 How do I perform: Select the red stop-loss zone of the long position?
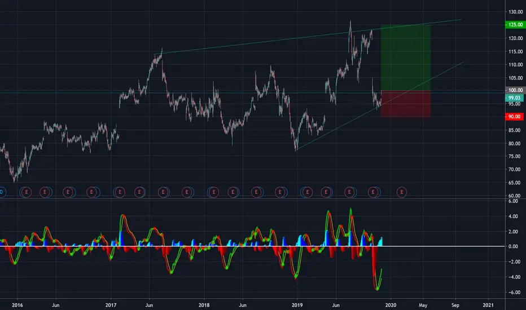point(406,104)
